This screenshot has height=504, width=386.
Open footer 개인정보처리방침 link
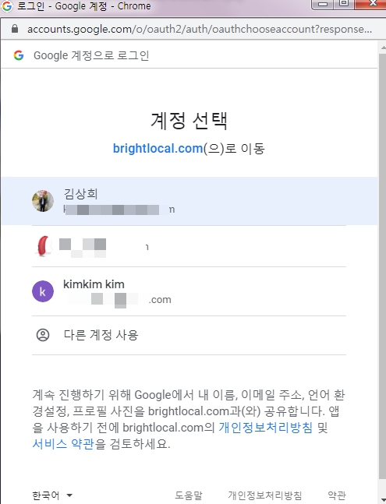tap(265, 495)
